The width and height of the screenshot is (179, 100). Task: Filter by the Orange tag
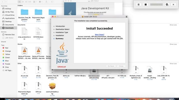[x=8, y=51]
